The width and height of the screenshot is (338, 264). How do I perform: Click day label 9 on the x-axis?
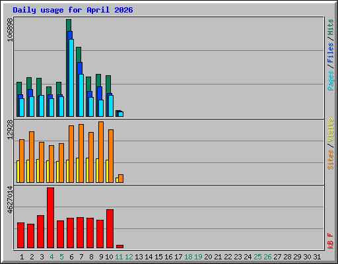coord(101,257)
